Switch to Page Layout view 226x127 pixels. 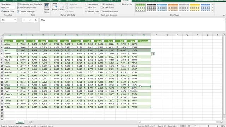pos(189,126)
